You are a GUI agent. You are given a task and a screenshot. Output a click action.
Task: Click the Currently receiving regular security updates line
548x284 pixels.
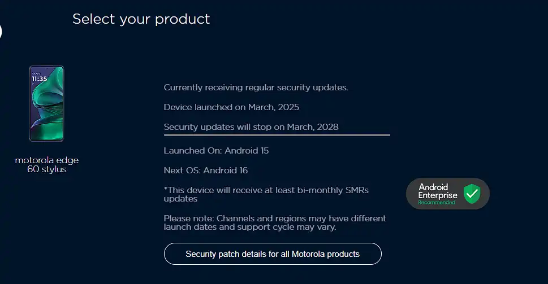(256, 87)
